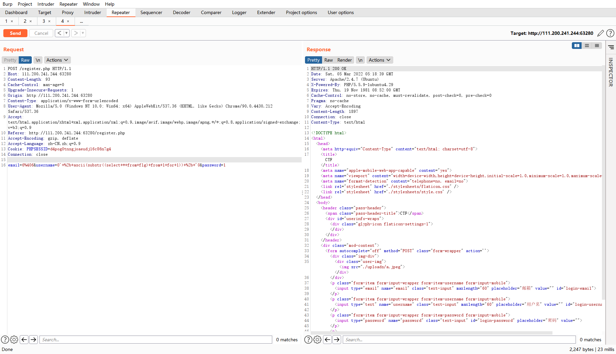Open the history-forward dropdown arrow
This screenshot has height=354, width=616.
[83, 33]
